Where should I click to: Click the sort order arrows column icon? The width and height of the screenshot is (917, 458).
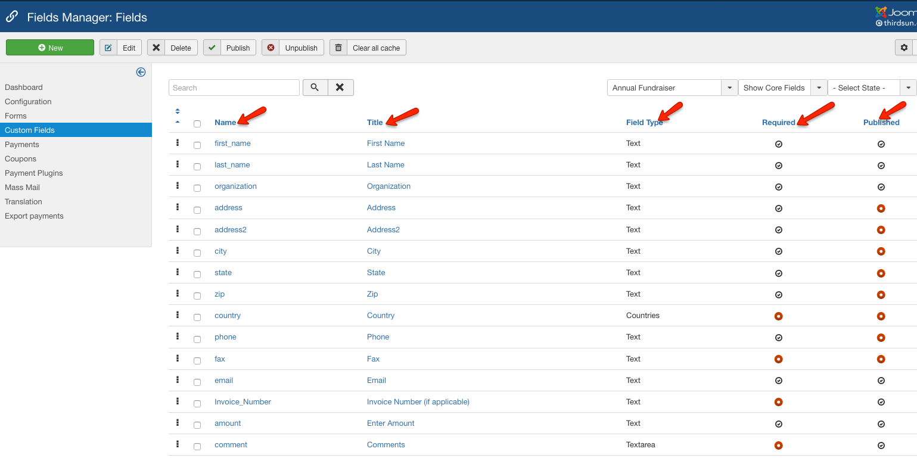[x=178, y=116]
